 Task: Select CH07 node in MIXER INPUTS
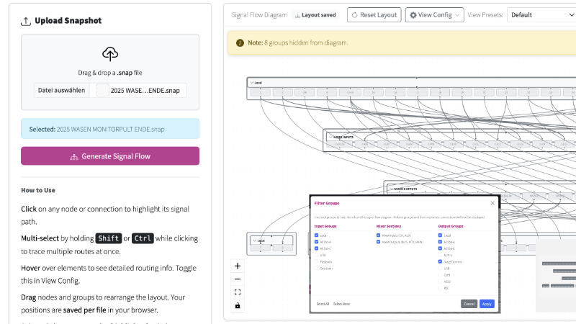click(x=387, y=145)
